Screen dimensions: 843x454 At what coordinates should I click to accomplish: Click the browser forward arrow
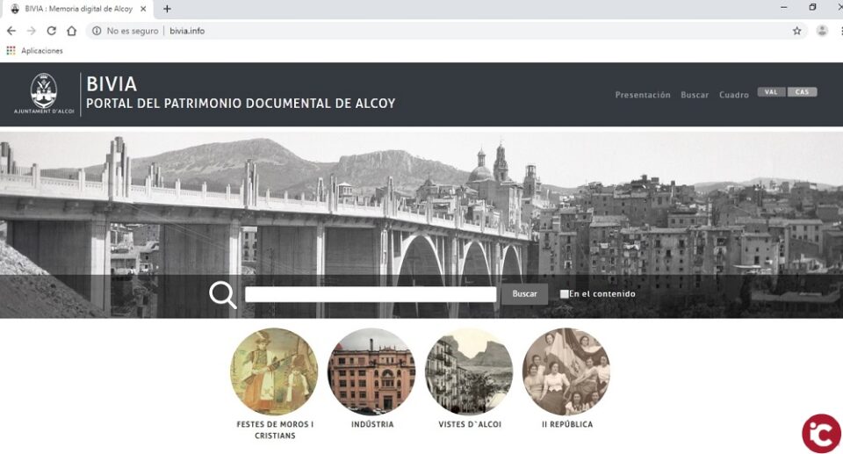32,32
